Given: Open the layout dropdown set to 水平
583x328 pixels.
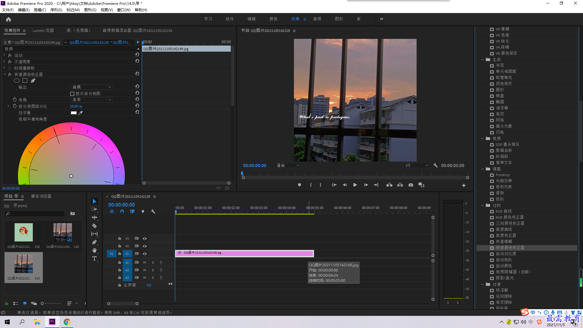Looking at the screenshot, I should (x=91, y=100).
